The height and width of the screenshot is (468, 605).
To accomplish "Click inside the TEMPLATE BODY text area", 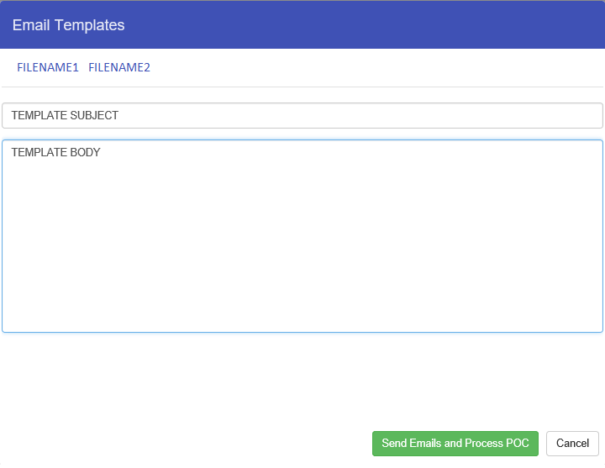I will coord(302,236).
